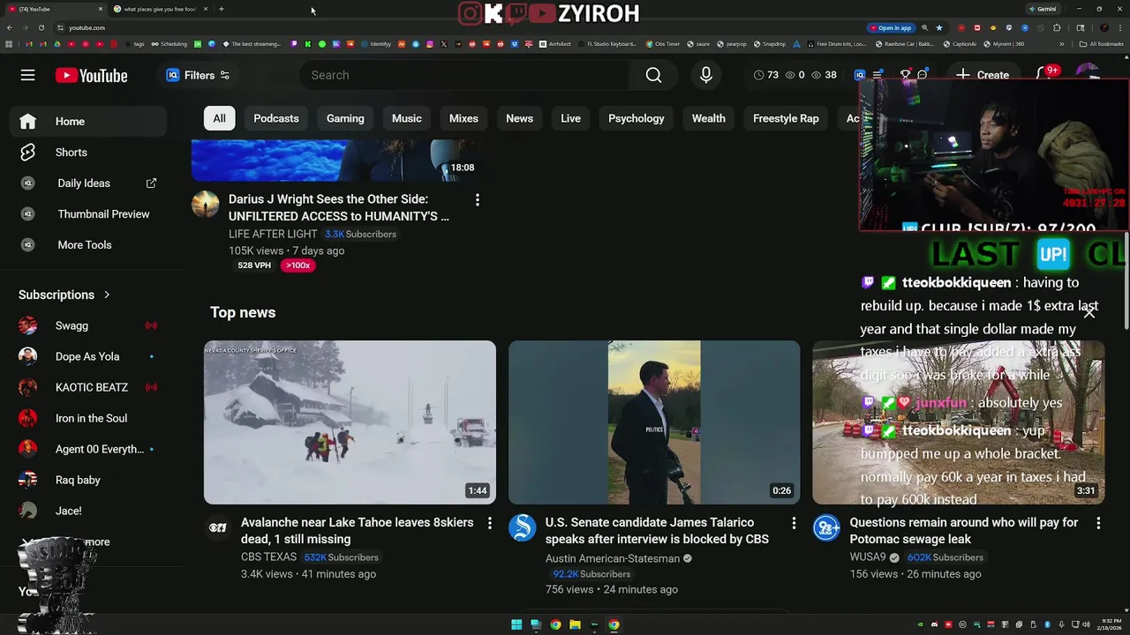Viewport: 1130px width, 635px height.
Task: Click the WUSA9 channel avatar icon
Action: point(826,527)
